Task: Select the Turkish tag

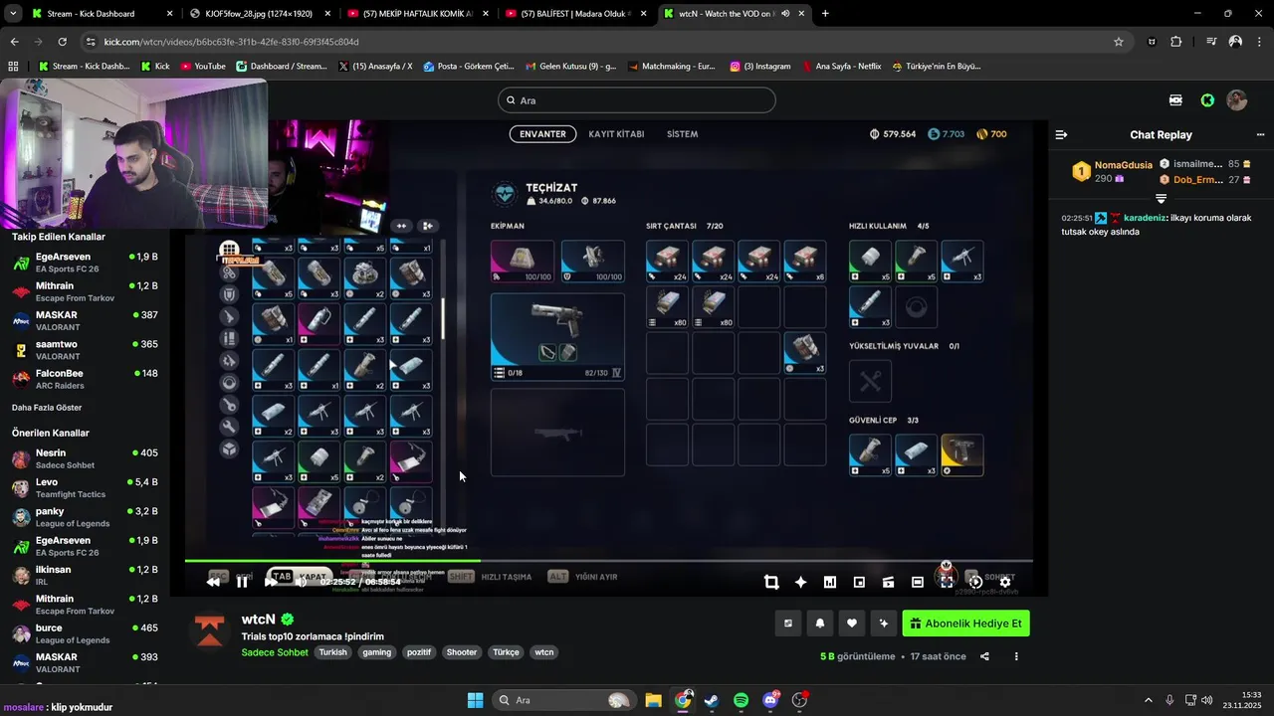Action: point(332,652)
